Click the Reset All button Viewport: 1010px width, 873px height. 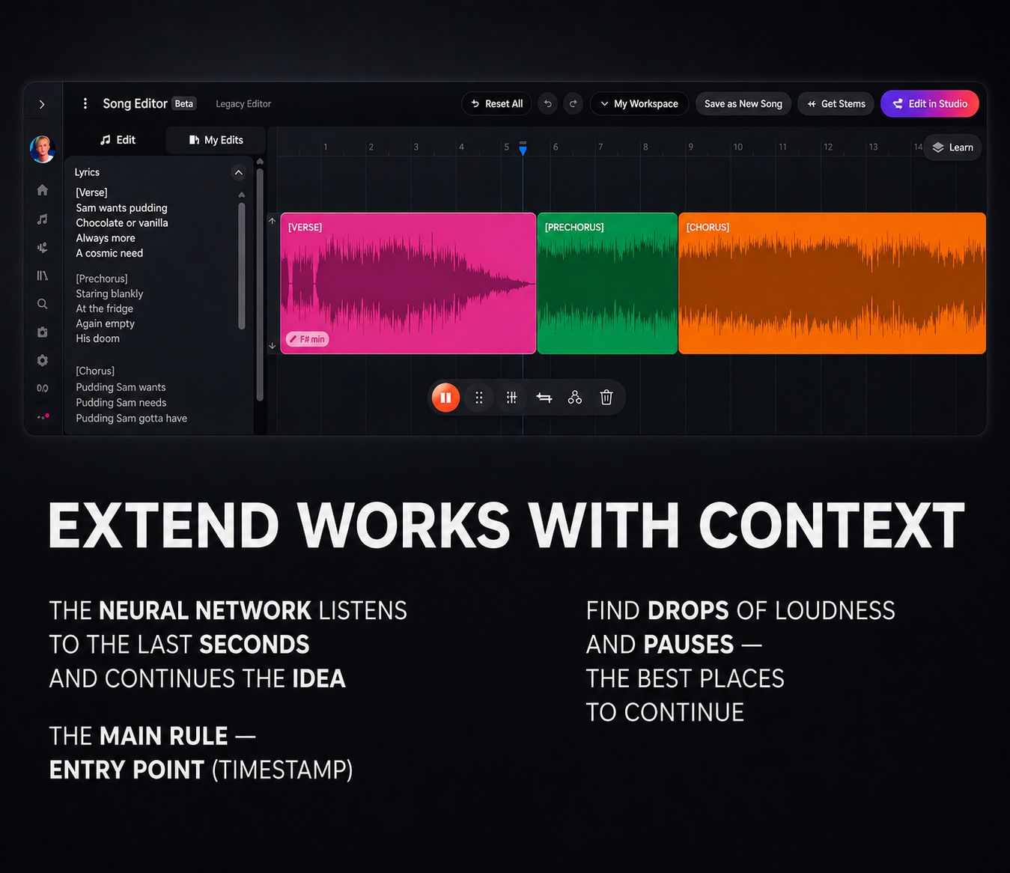pyautogui.click(x=496, y=104)
